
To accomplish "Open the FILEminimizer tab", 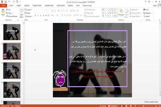I will (87, 6).
